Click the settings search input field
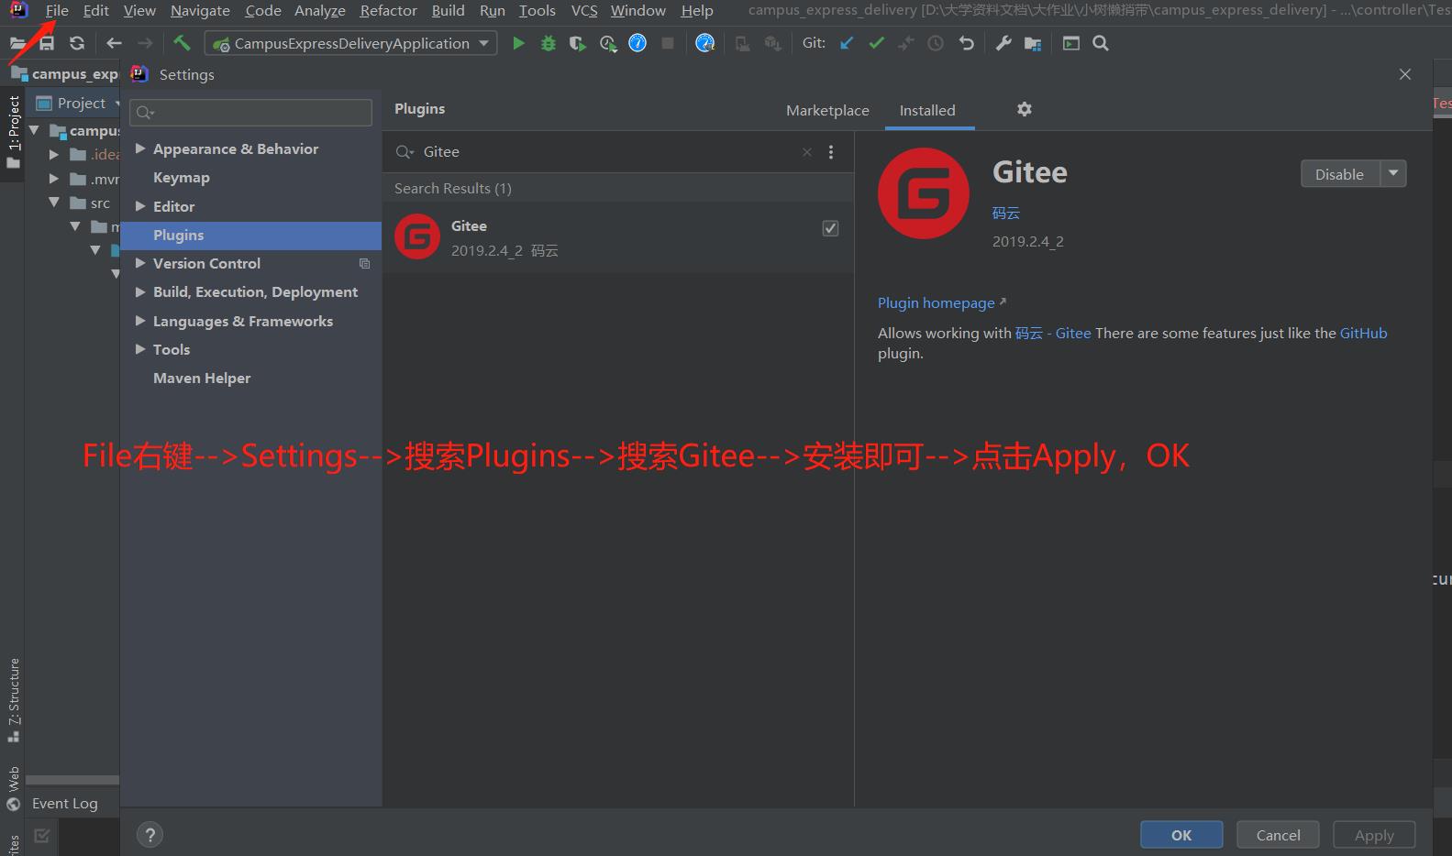1452x856 pixels. tap(250, 113)
